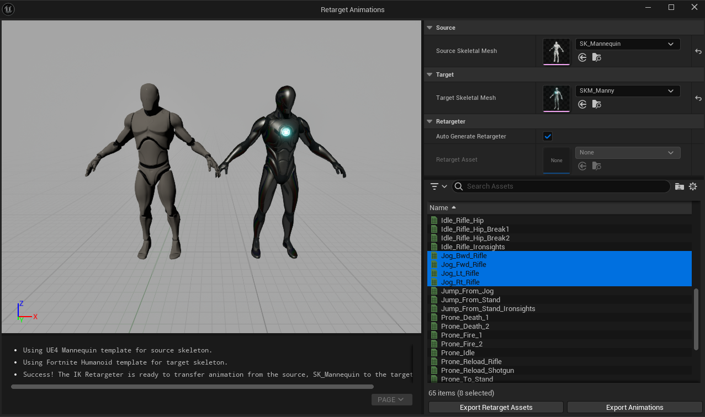Click the log horizontal scrollbar

pos(192,387)
